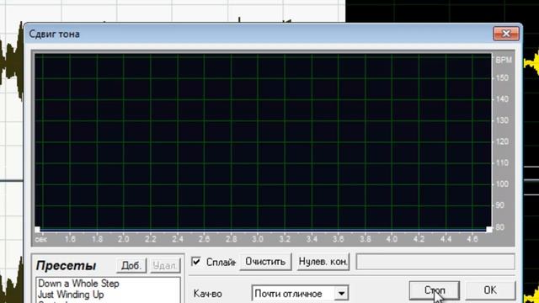Viewport: 539px width, 303px height.
Task: Click the empty readout field beside Нулев. кон.
Action: (435, 262)
